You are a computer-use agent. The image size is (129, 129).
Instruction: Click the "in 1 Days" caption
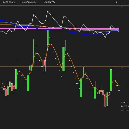125,110
